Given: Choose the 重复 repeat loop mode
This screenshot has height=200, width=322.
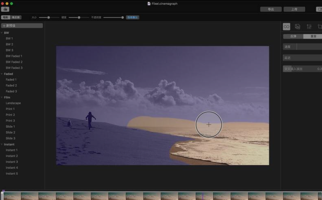Looking at the screenshot, I should coord(313,36).
